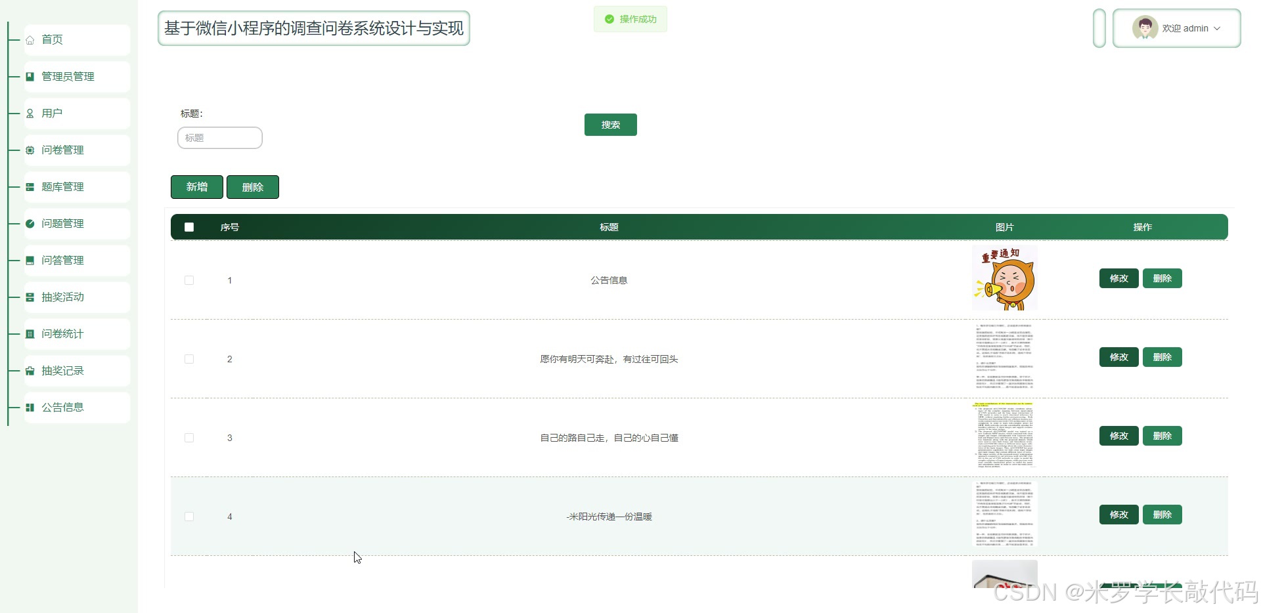This screenshot has width=1261, height=613.
Task: Open 用户 in the sidebar
Action: coord(77,113)
